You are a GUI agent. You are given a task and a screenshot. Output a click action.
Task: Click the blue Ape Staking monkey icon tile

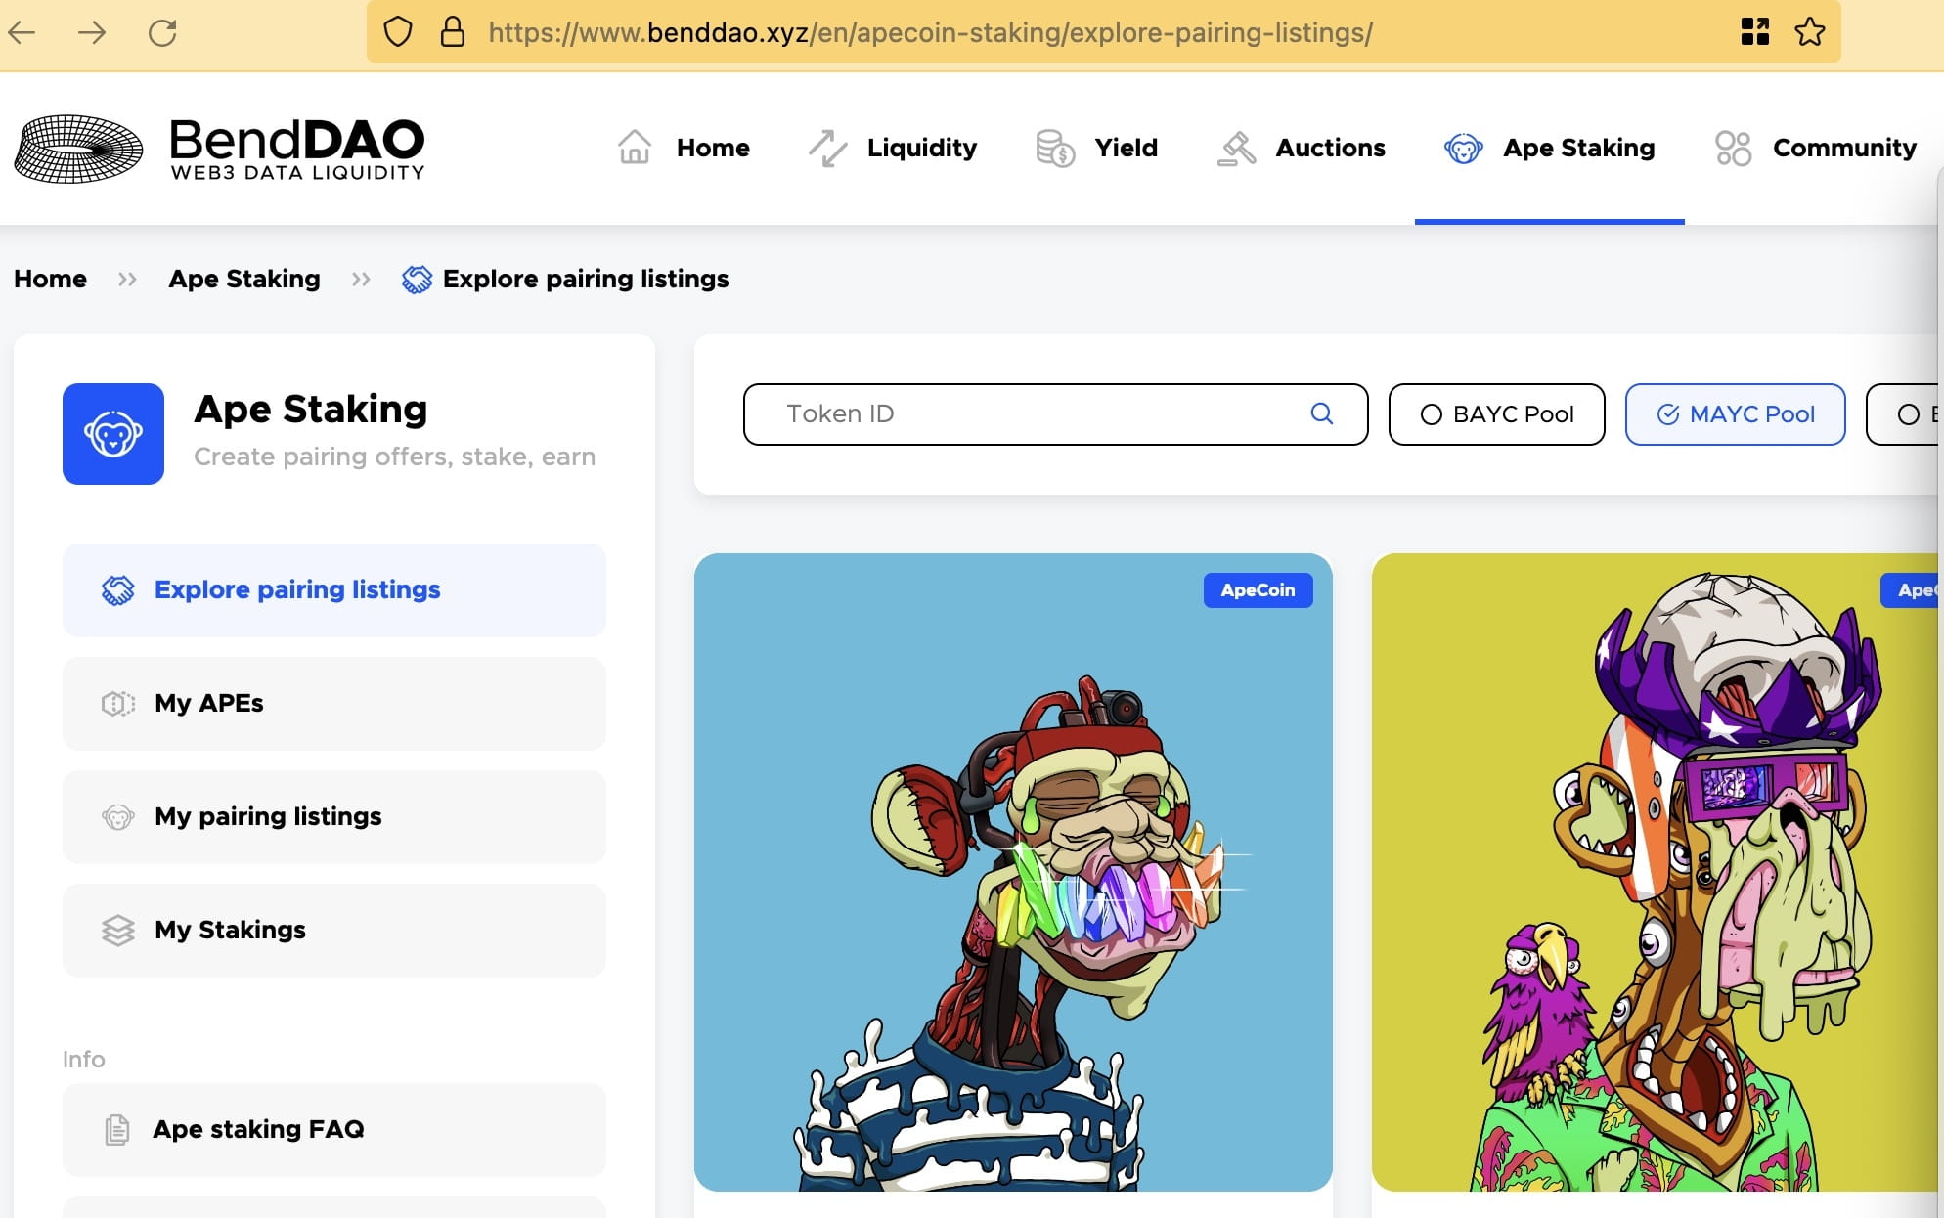(x=113, y=434)
